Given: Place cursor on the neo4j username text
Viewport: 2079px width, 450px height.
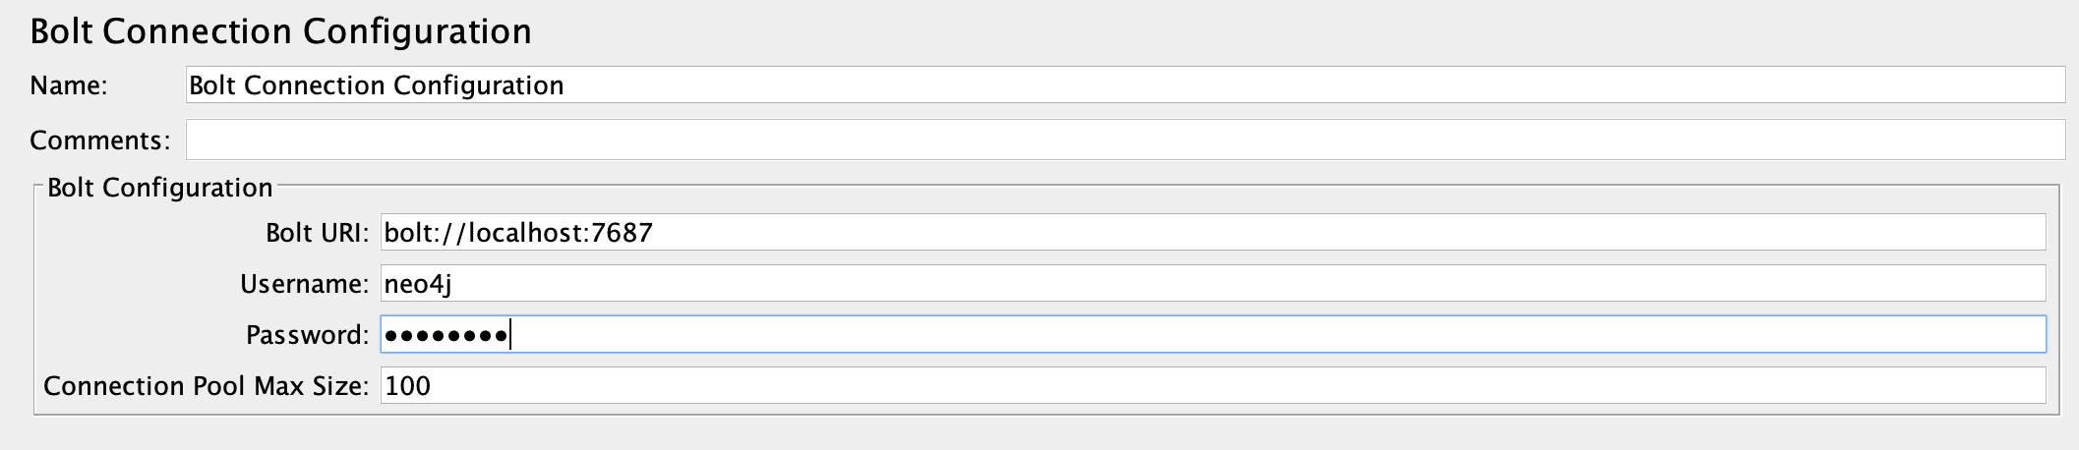Looking at the screenshot, I should coord(418,284).
